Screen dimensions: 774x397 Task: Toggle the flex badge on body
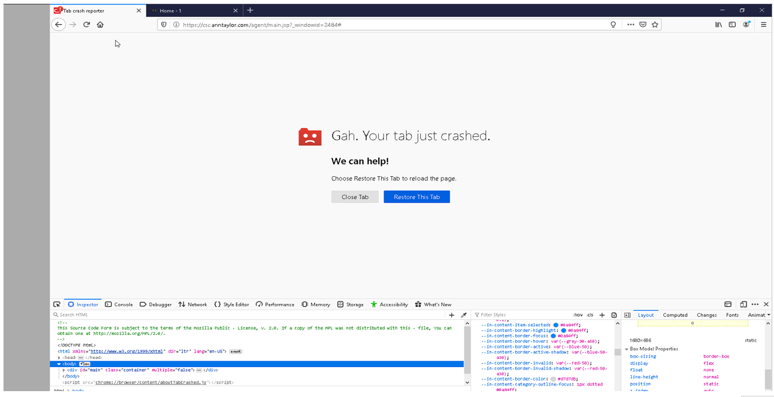click(x=85, y=364)
